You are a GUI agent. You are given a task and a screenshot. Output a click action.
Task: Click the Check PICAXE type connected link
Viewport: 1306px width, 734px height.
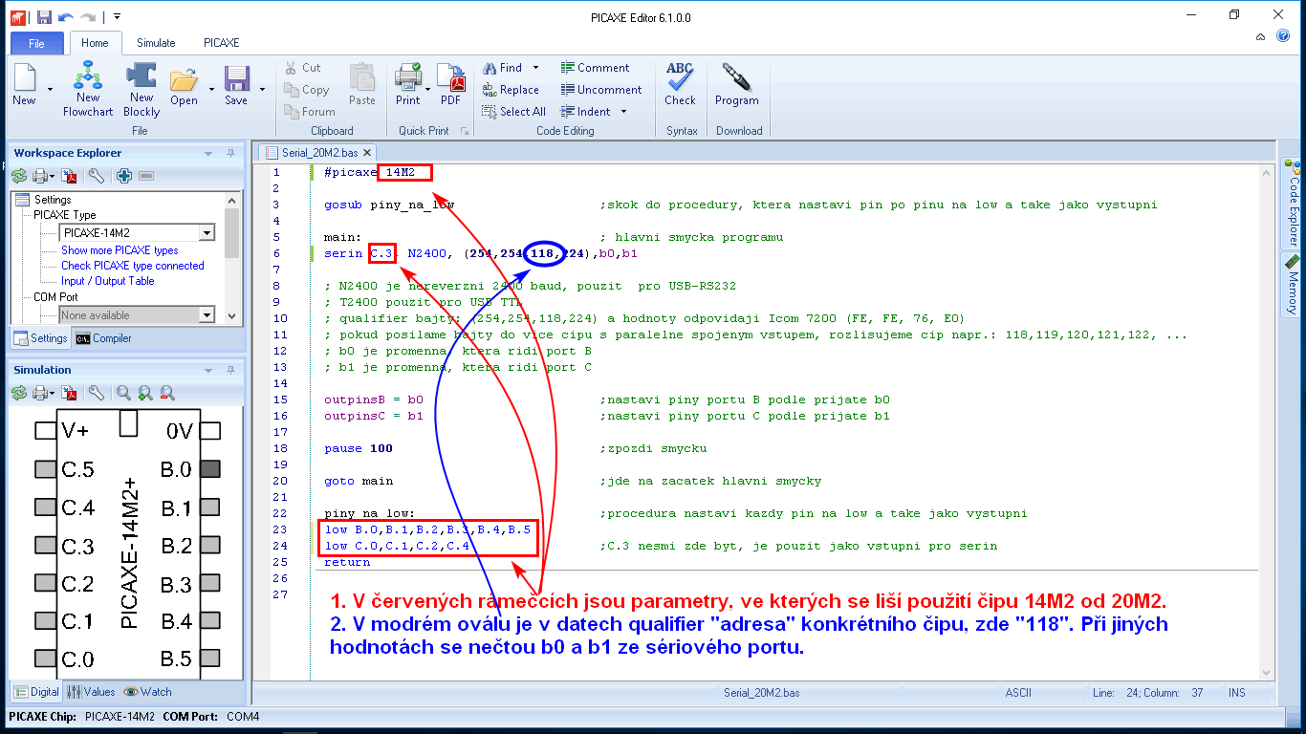point(133,266)
